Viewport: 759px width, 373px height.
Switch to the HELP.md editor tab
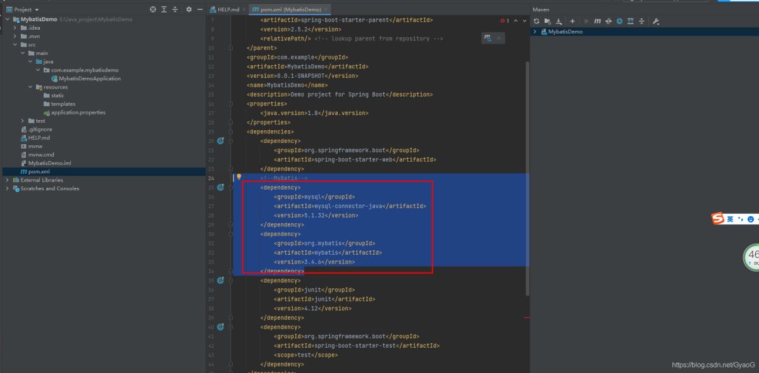(228, 9)
